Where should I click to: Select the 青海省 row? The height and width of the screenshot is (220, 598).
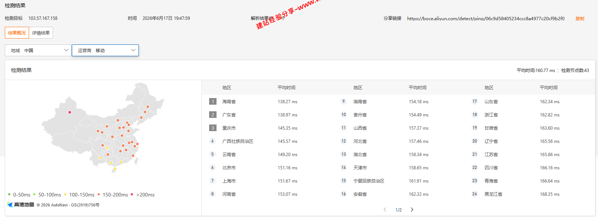530,181
